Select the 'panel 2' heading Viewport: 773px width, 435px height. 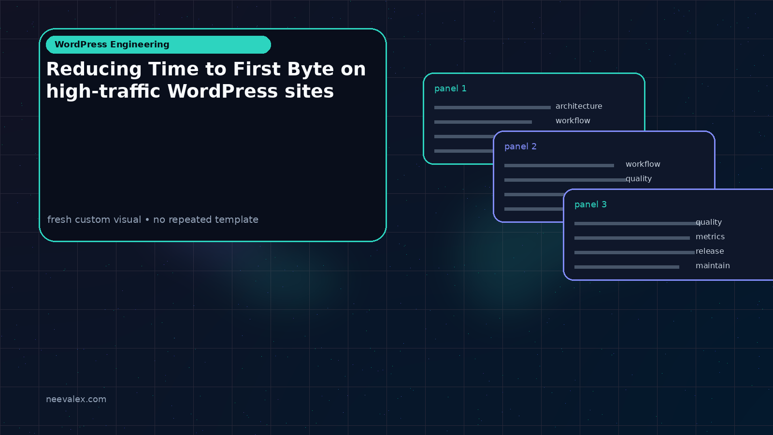(520, 146)
